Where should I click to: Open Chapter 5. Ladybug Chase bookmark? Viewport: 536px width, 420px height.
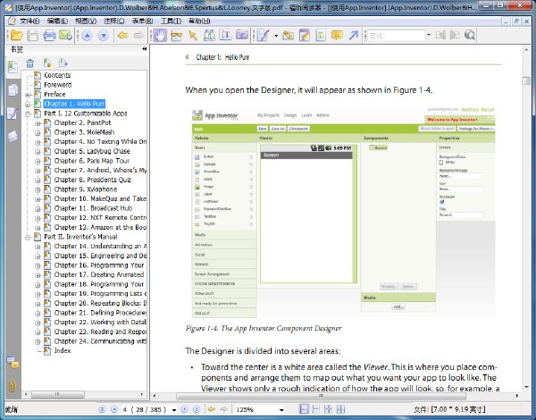(x=92, y=151)
